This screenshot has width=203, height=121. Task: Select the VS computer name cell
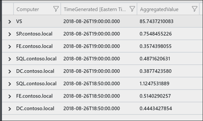click(19, 21)
